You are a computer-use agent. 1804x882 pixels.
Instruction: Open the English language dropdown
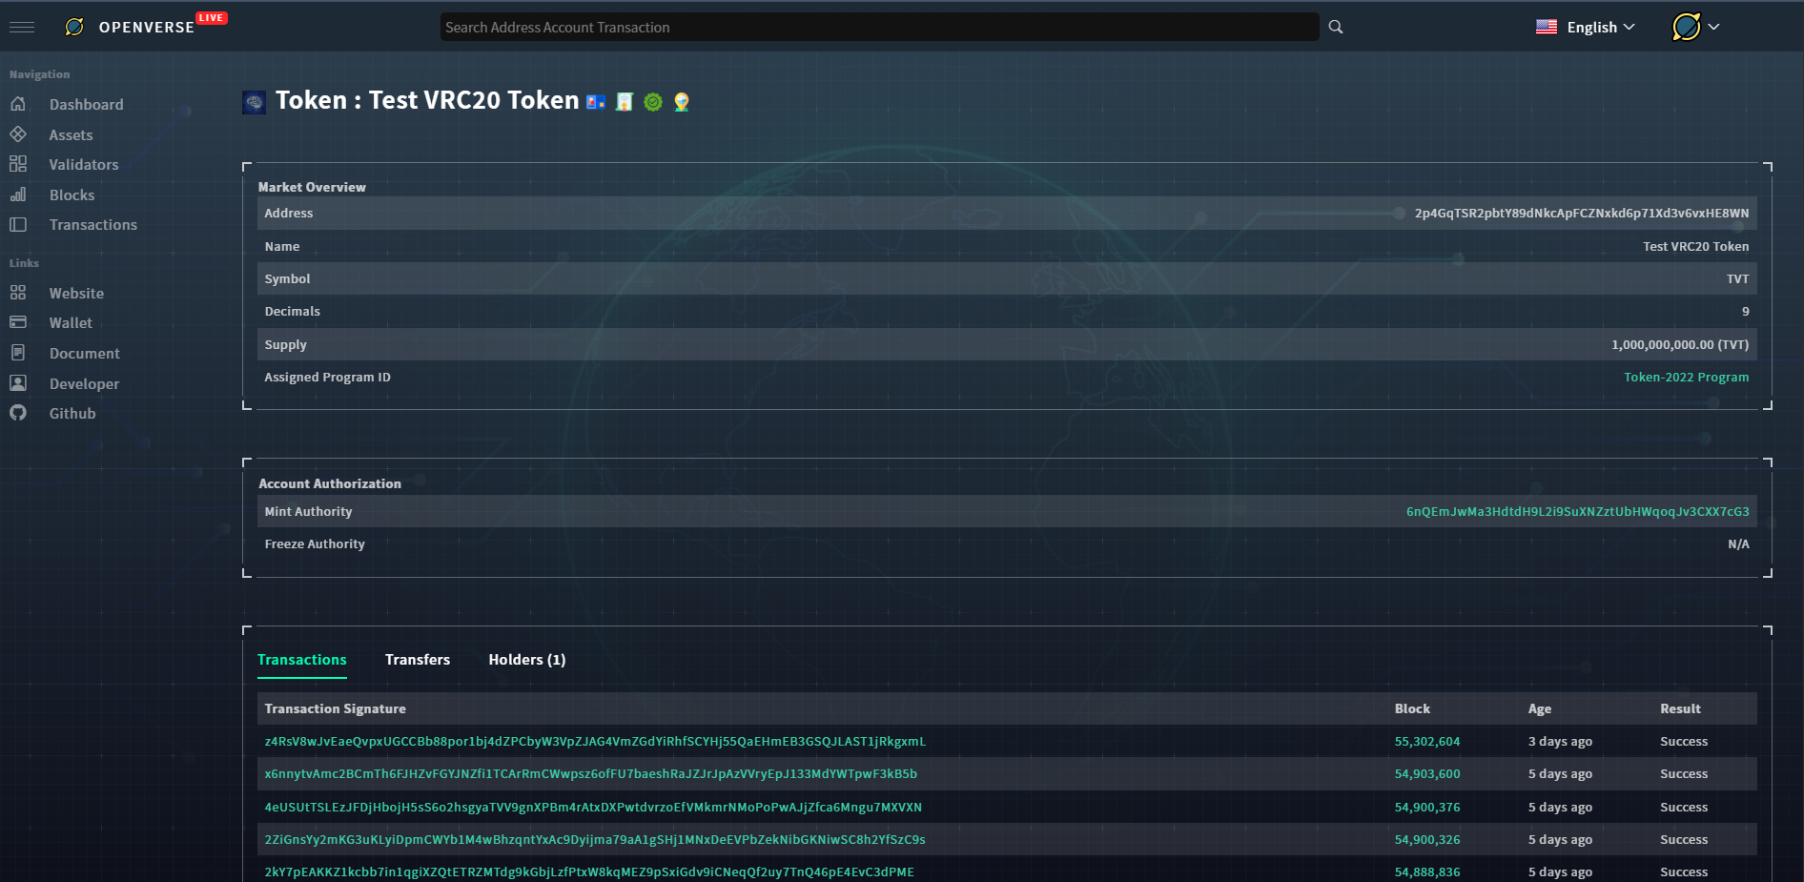[x=1586, y=27]
